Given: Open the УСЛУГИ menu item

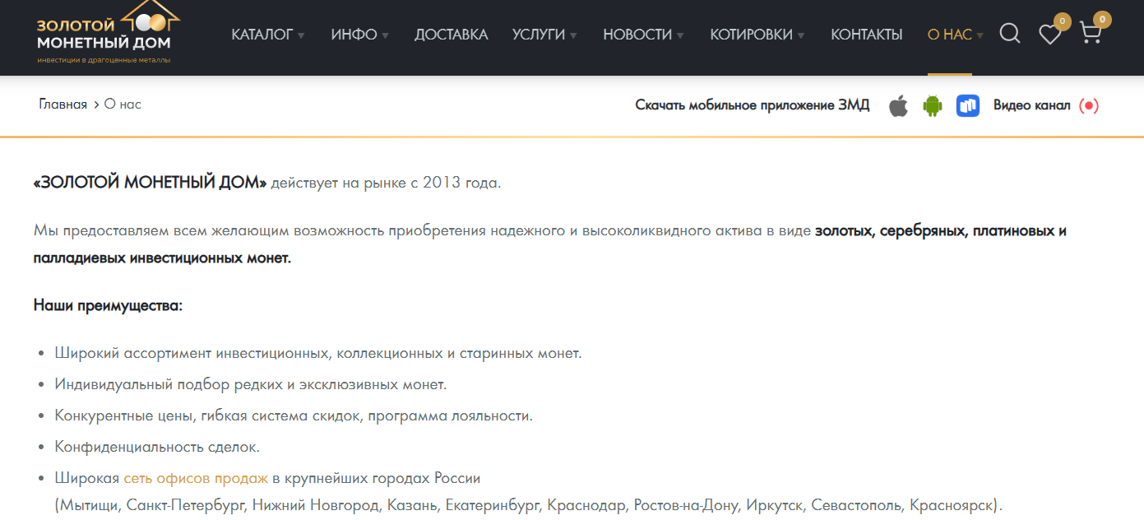Looking at the screenshot, I should click(x=539, y=35).
